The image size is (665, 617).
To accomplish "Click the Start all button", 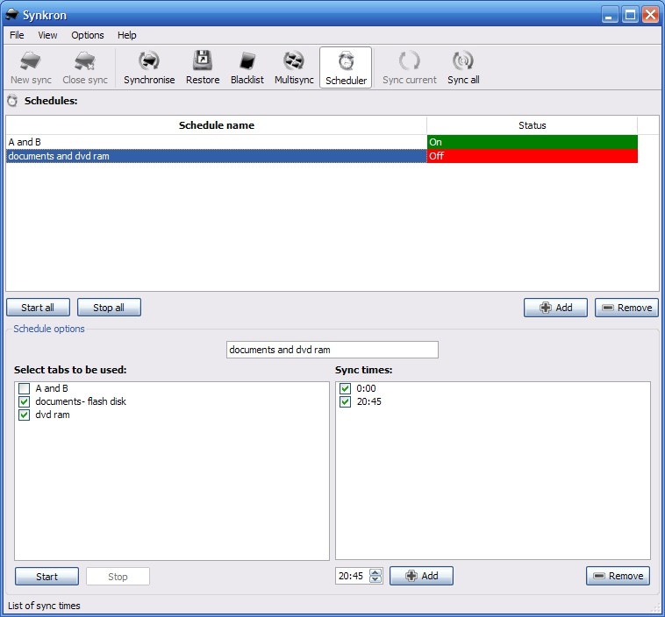I will (x=38, y=308).
